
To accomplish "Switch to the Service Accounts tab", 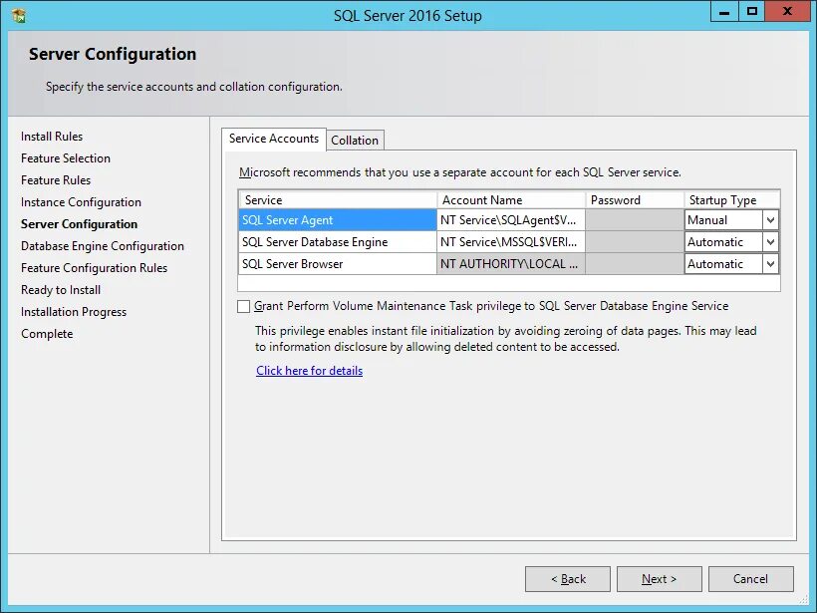I will coord(274,139).
